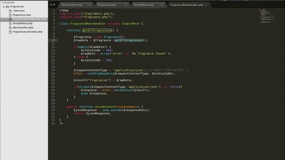285x160 pixels.
Task: Click the 'No fragrance found!' string
Action: click(x=149, y=53)
